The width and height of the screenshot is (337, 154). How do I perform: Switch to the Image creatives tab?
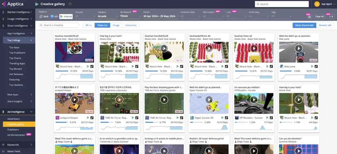click(116, 25)
